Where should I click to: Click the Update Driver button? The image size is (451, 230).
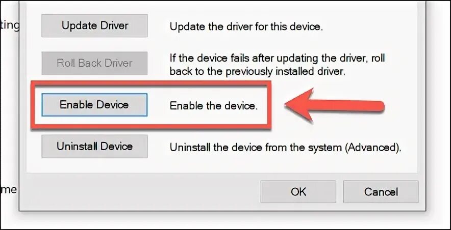(x=94, y=25)
